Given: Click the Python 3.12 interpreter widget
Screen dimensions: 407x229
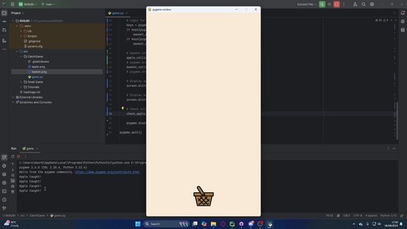Looking at the screenshot, I should [389, 216].
